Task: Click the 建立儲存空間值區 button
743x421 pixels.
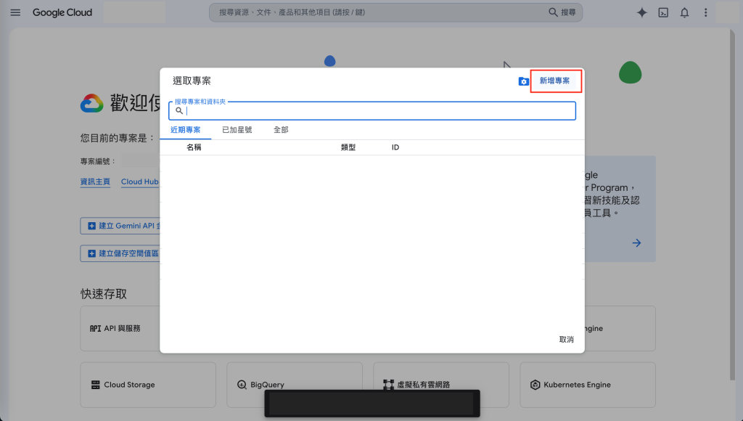Action: (120, 253)
